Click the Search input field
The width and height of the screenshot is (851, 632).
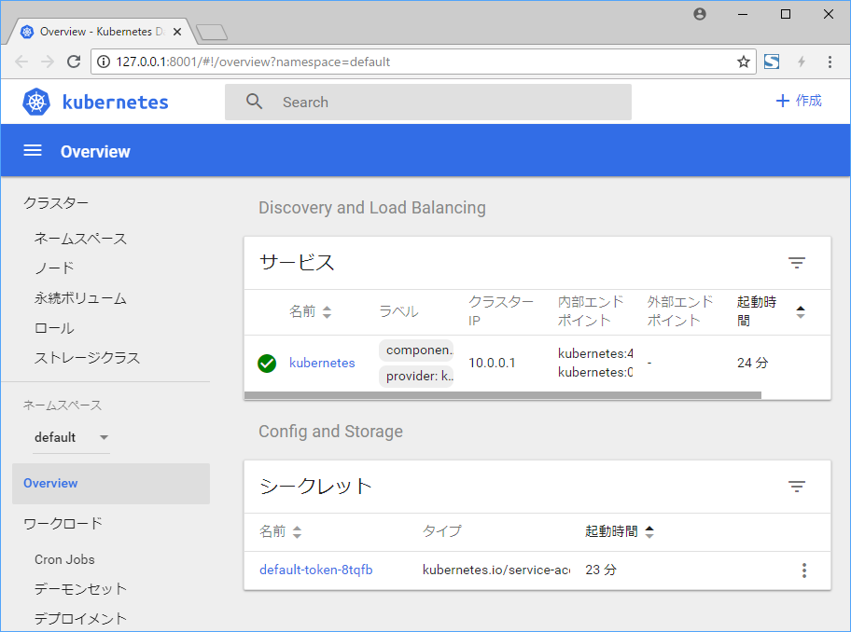click(x=428, y=102)
